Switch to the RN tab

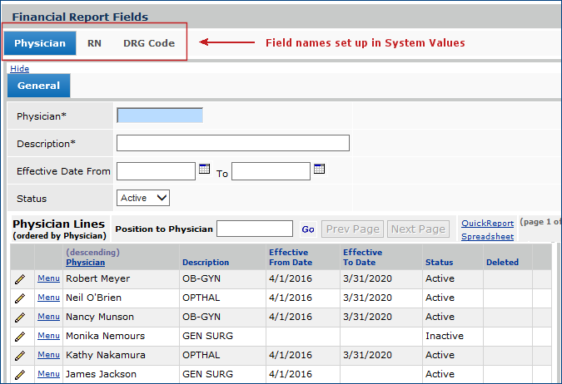click(94, 43)
